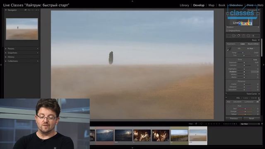Select the Spot Removal tool icon

pos(234,36)
